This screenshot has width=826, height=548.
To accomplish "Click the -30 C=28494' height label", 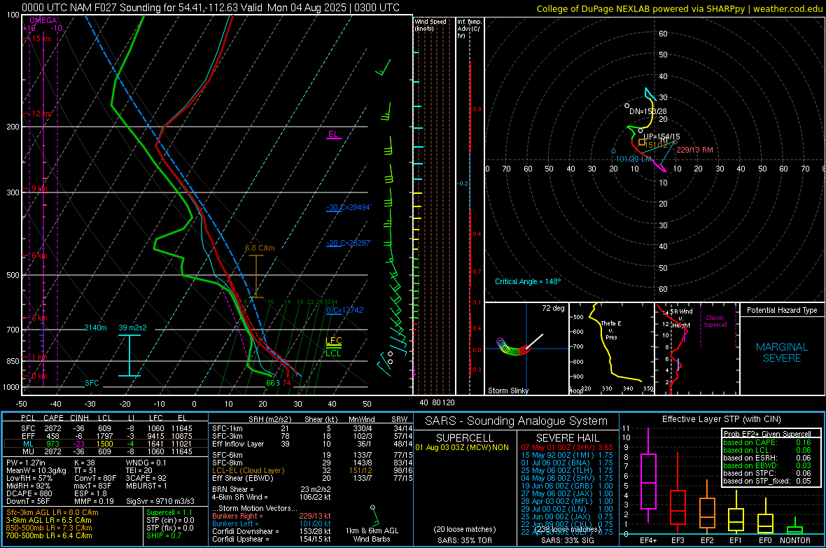I will 349,207.
